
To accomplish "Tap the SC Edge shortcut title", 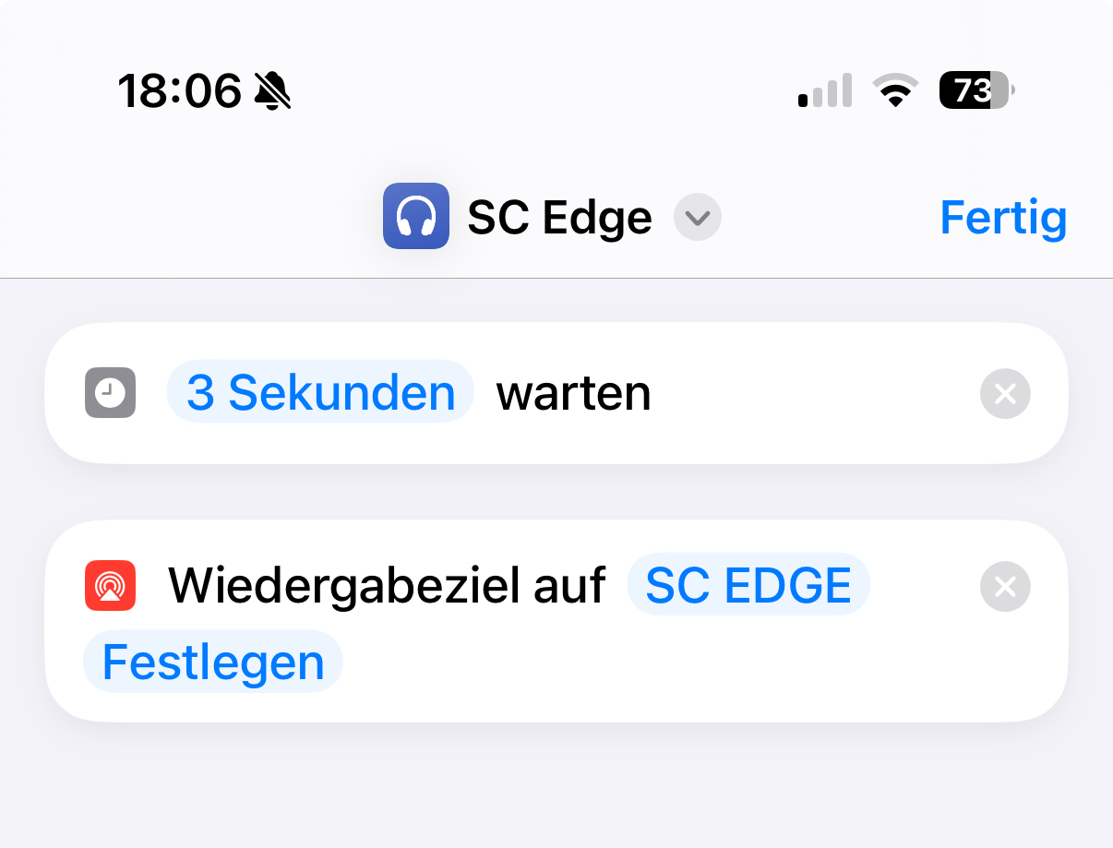I will click(560, 218).
